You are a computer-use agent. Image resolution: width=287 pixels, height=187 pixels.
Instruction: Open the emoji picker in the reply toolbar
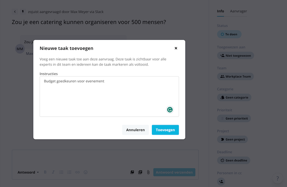85,172
